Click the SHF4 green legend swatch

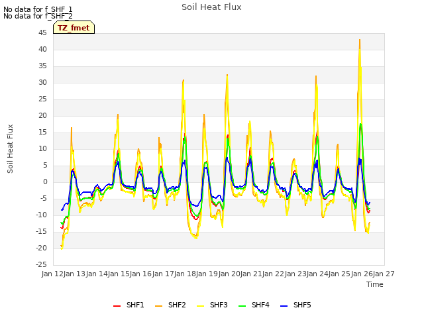point(242,306)
